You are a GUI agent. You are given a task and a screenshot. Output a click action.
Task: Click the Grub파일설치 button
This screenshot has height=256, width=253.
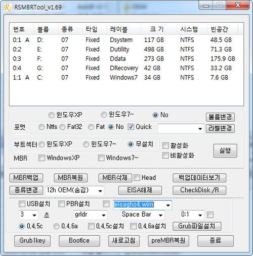(x=197, y=226)
